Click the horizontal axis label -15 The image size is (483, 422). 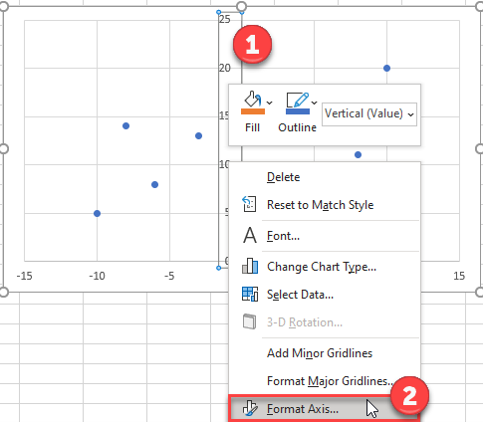tap(24, 276)
